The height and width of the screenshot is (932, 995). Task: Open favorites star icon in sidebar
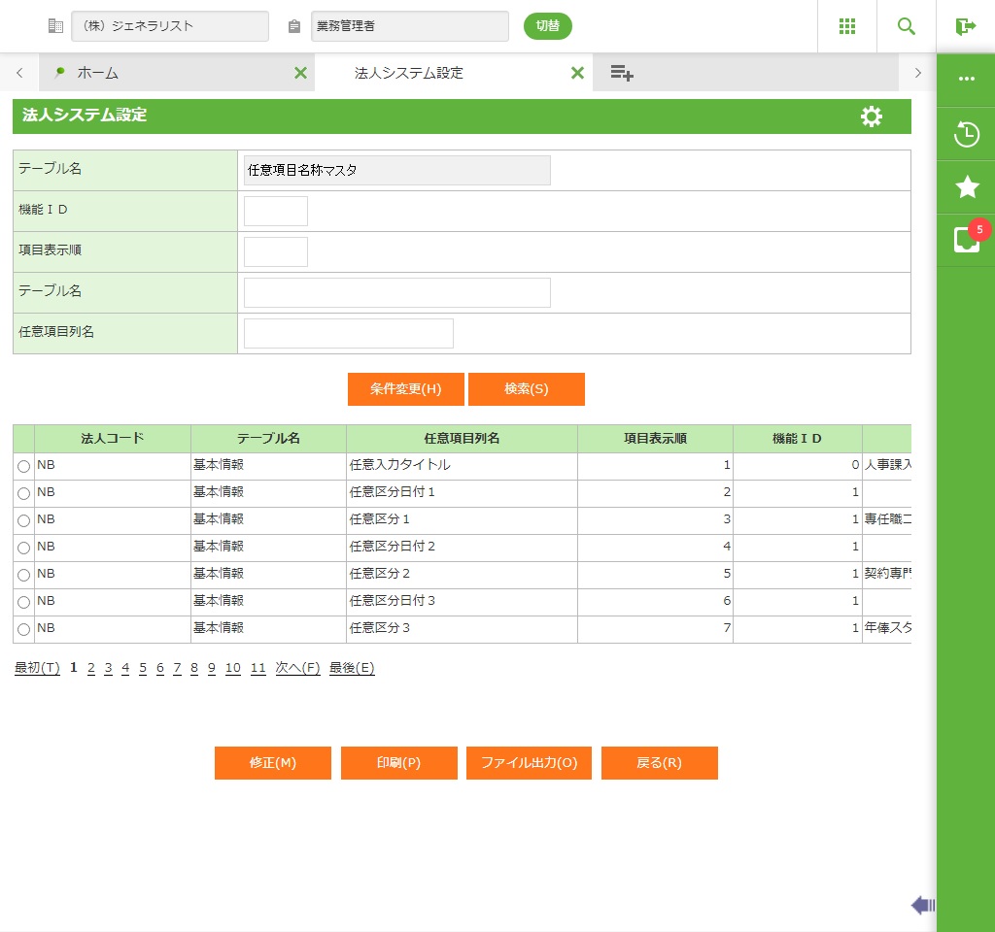966,187
